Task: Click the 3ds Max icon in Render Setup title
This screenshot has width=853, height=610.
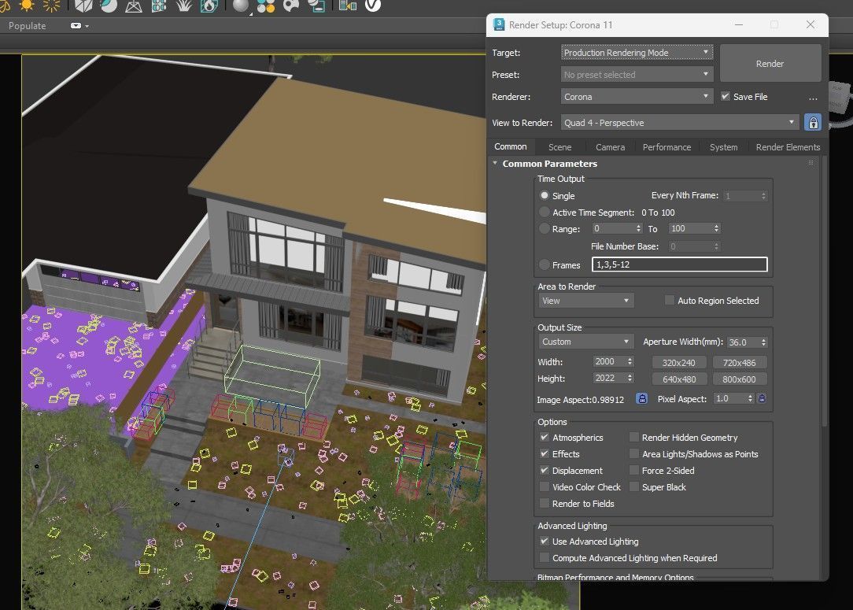Action: click(498, 24)
